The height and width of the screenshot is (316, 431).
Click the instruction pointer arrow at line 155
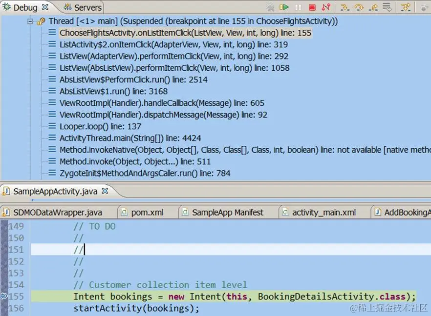pos(4,296)
